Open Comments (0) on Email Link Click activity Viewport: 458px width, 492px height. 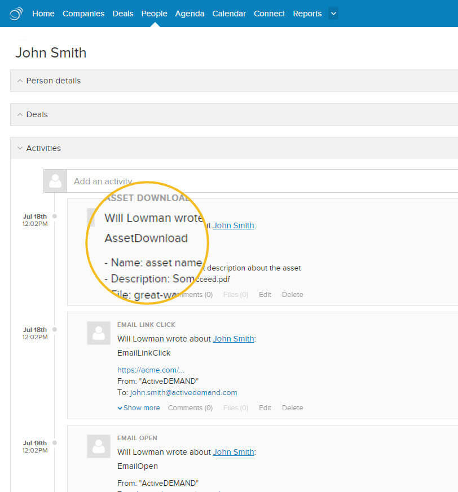coord(190,408)
